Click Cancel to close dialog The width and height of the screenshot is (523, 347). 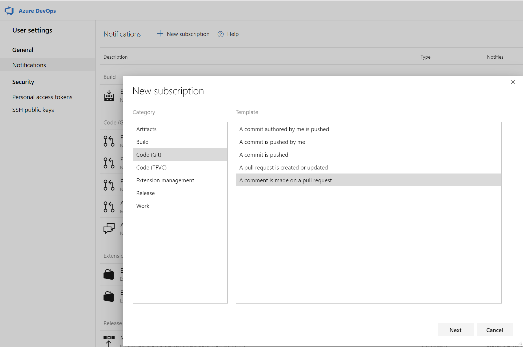click(x=495, y=330)
